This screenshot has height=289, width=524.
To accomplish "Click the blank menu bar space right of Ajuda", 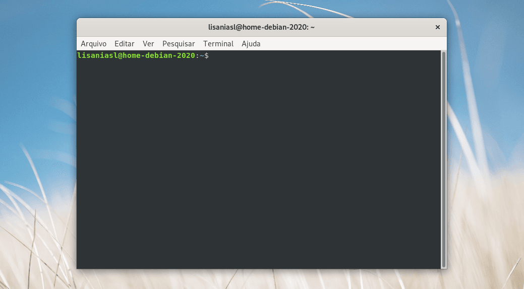I will 353,44.
